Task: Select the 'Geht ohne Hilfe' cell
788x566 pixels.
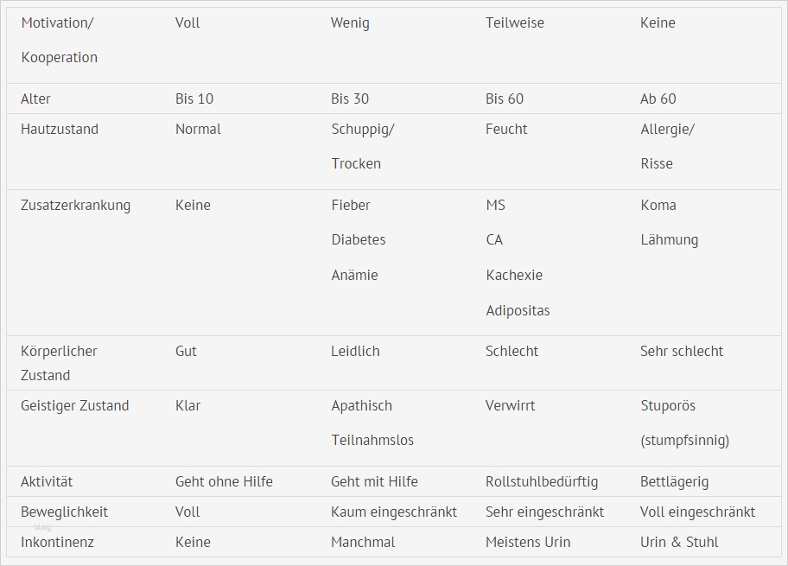Action: tap(224, 481)
